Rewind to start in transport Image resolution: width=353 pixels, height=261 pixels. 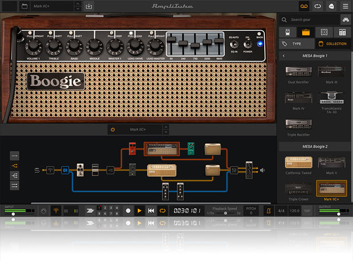151,211
